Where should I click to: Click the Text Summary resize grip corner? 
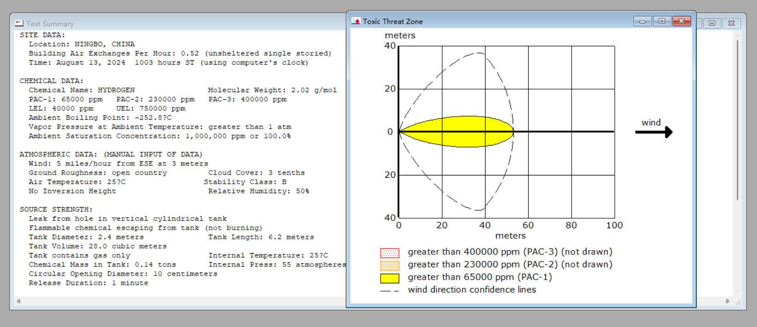coord(738,302)
